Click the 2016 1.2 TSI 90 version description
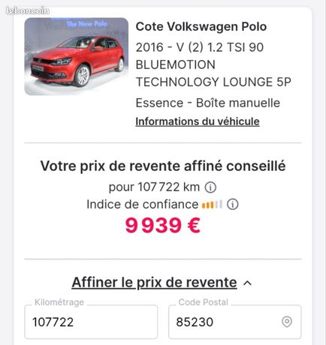This screenshot has height=345, width=326. click(x=213, y=64)
